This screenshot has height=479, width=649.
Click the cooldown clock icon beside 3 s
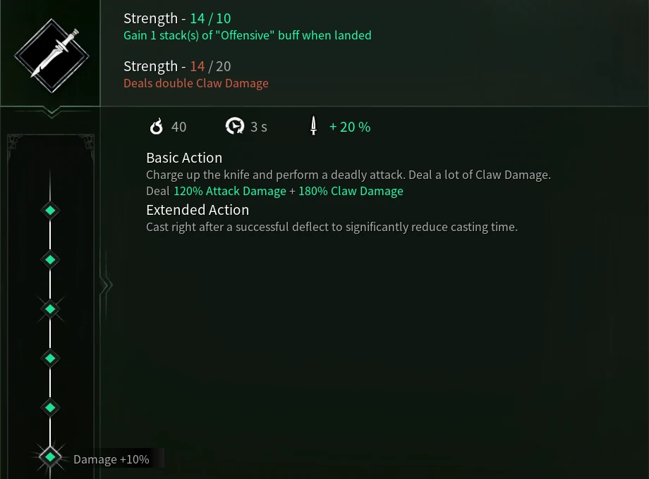point(236,126)
